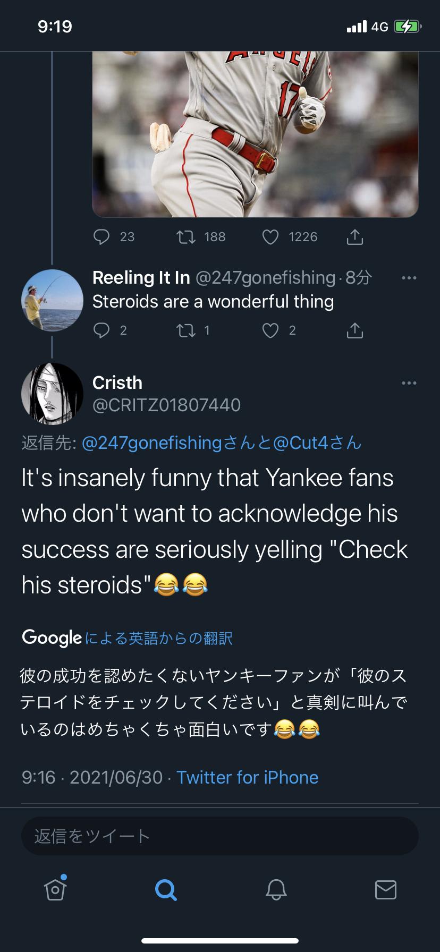Open the @247gonefishing mention link
Screen dimensions: 440x952
coord(151,443)
